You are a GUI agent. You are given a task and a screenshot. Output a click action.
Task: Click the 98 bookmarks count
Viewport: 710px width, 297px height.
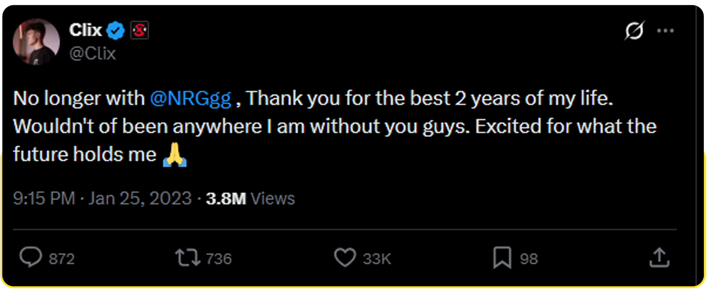click(x=529, y=259)
